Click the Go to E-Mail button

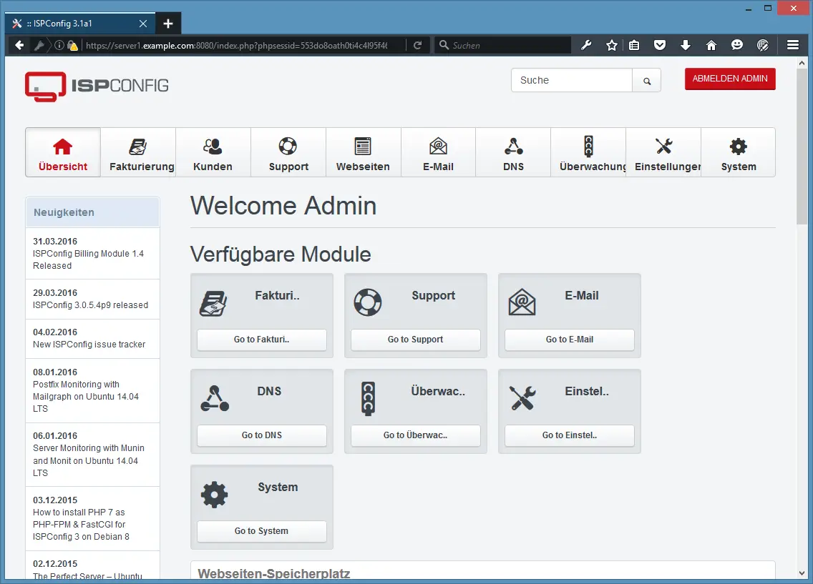click(x=570, y=340)
